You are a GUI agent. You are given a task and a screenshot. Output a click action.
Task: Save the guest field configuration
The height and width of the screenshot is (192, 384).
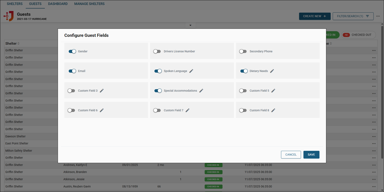click(311, 155)
